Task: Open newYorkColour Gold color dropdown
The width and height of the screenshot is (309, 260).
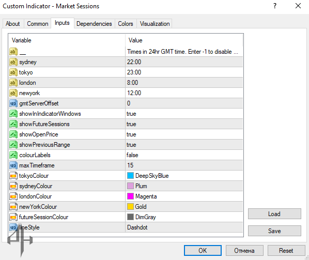Action: (x=184, y=207)
